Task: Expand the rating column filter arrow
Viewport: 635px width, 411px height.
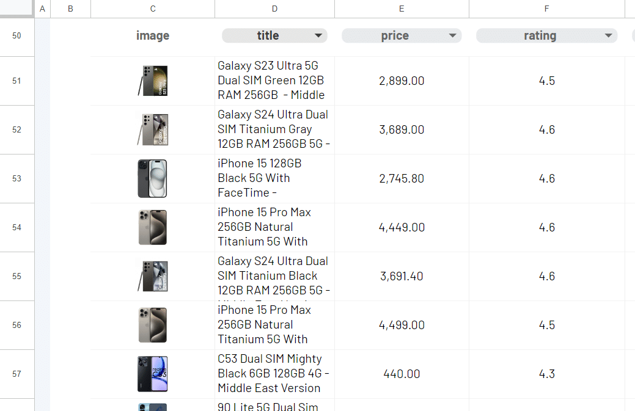Action: [608, 36]
